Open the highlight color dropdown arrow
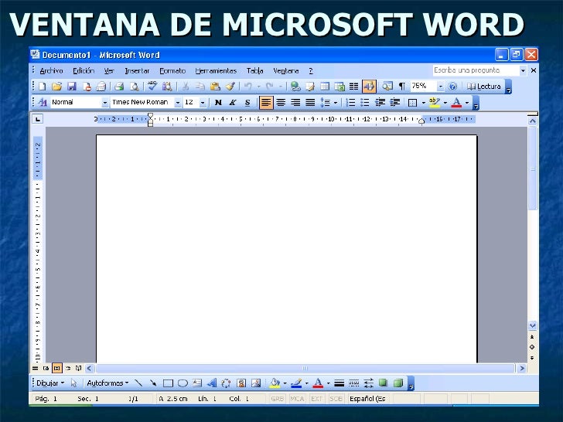 pyautogui.click(x=445, y=103)
